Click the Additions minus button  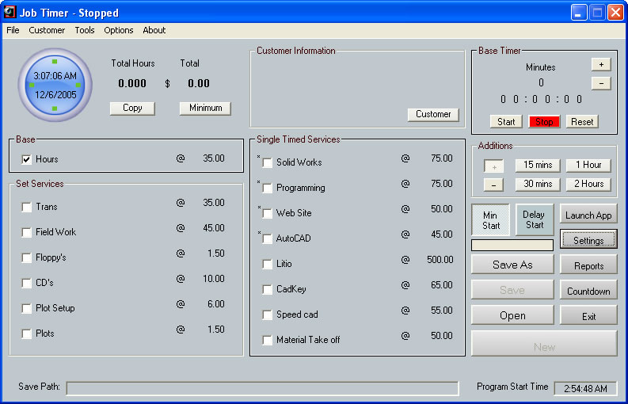pos(493,185)
